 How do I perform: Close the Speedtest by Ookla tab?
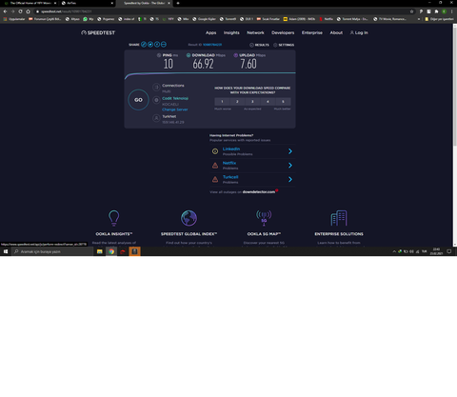coord(169,3)
